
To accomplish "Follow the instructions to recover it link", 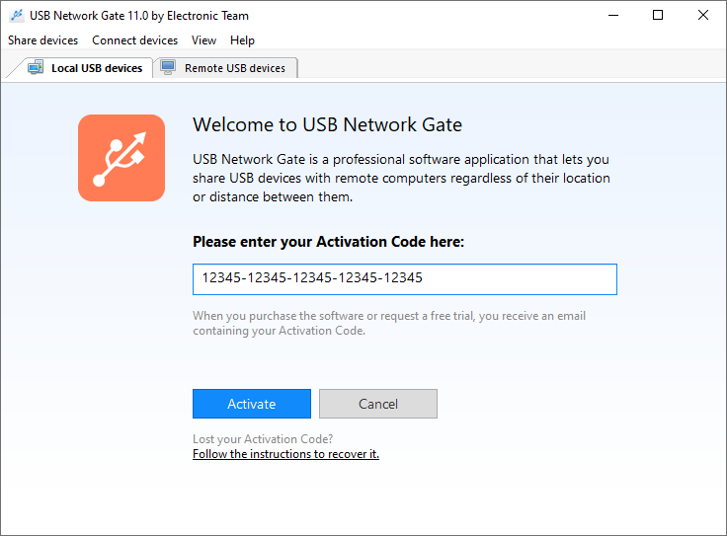I will pyautogui.click(x=285, y=454).
